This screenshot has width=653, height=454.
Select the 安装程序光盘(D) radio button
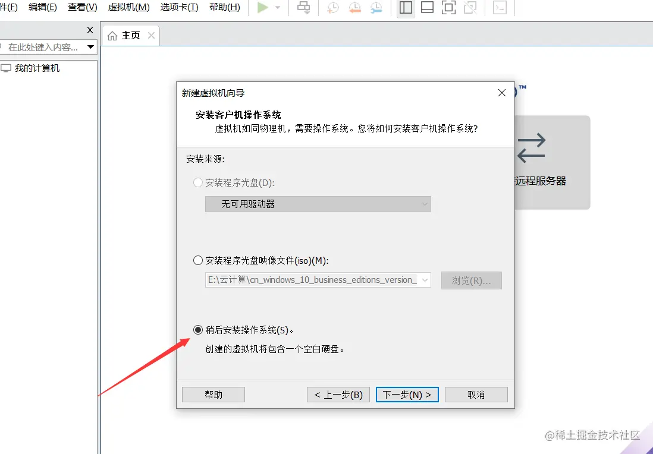pos(198,182)
